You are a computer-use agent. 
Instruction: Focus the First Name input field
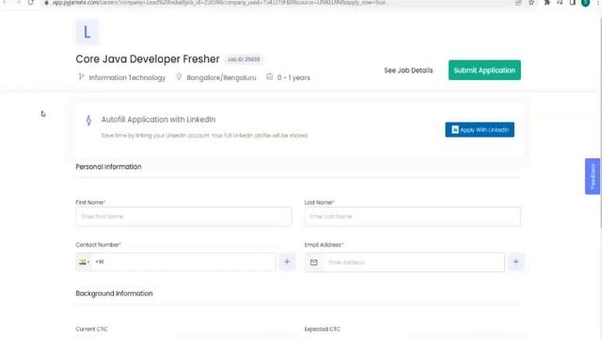(183, 217)
